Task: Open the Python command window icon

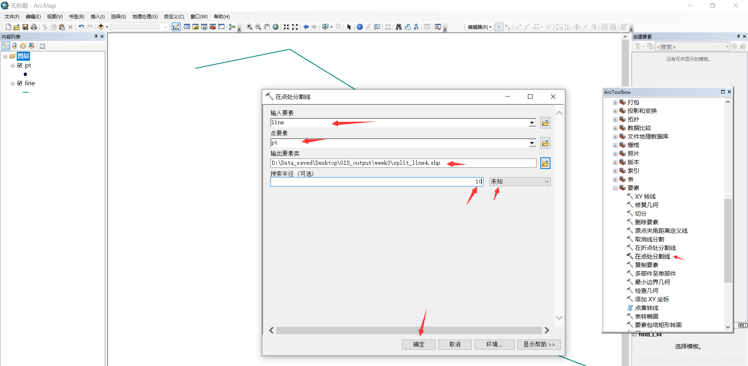Action: (221, 27)
